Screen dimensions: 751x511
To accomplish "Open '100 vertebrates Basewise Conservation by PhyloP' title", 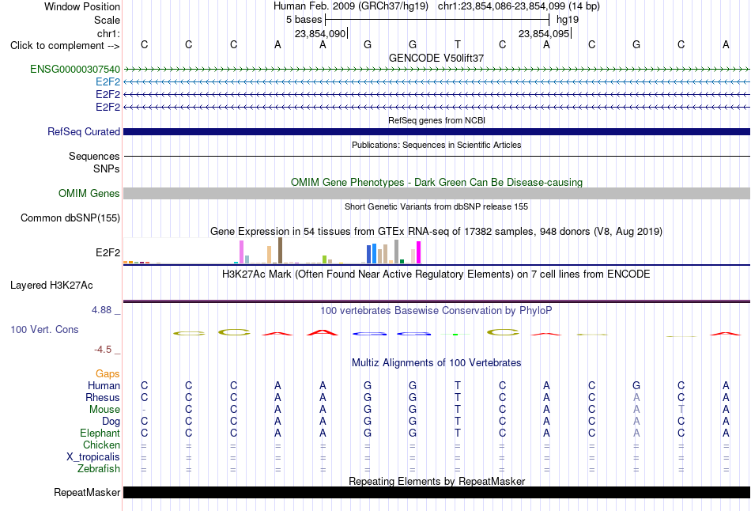I will pos(436,311).
